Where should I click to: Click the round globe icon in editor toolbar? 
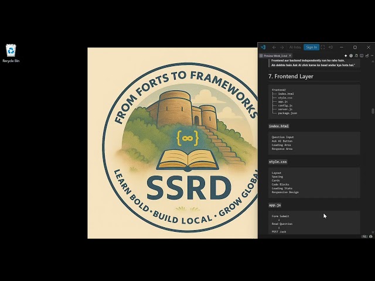351,56
